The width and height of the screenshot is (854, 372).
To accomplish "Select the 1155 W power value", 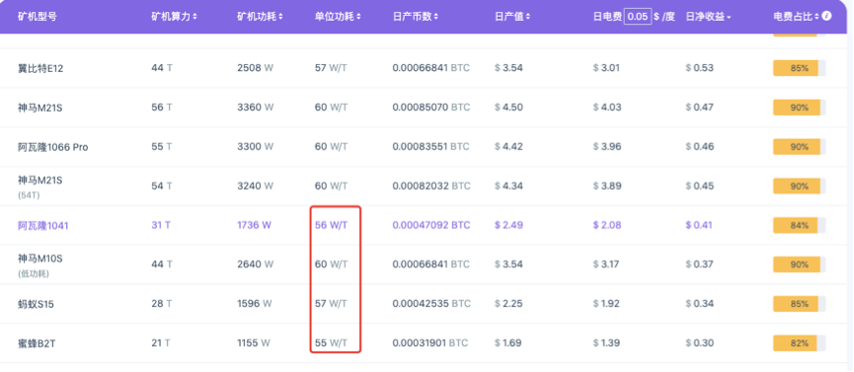I will coord(254,343).
